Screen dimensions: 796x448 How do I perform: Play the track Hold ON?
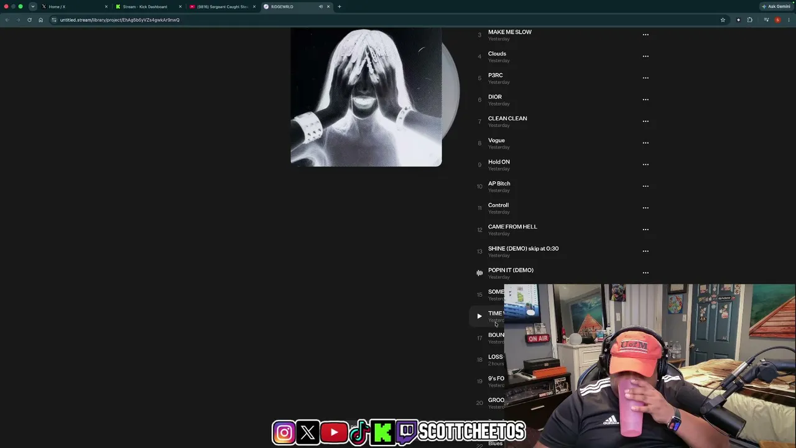[x=499, y=162]
